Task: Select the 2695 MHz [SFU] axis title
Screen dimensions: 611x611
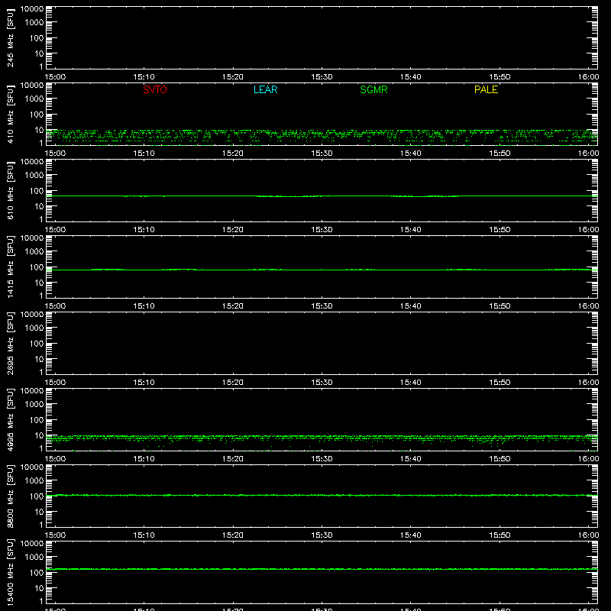Action: click(10, 343)
